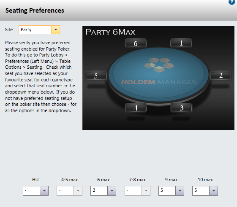Screen dimensions: 237x207
Task: Expand the 10 max seat dropdown arrow
Action: pyautogui.click(x=214, y=191)
